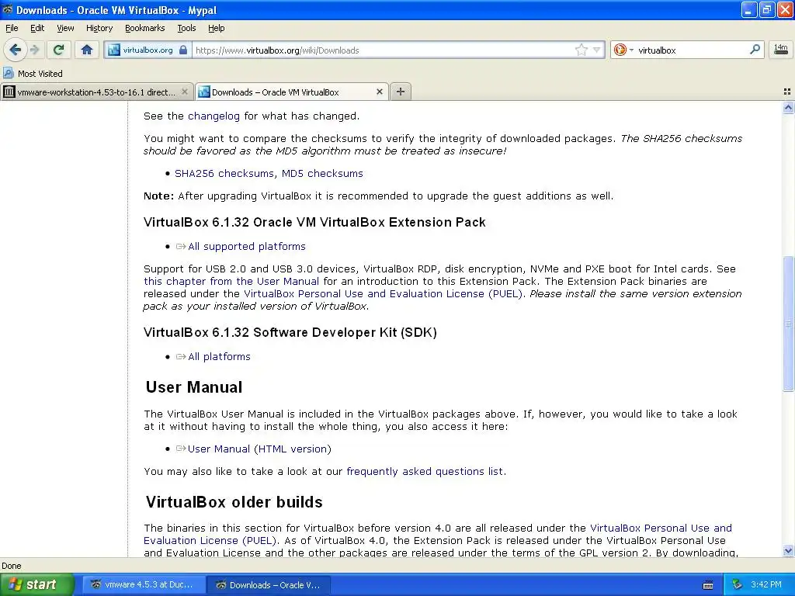Open a new tab with the plus button

click(x=401, y=92)
